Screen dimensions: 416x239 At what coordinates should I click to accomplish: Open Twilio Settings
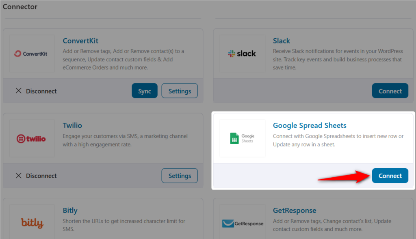(180, 176)
